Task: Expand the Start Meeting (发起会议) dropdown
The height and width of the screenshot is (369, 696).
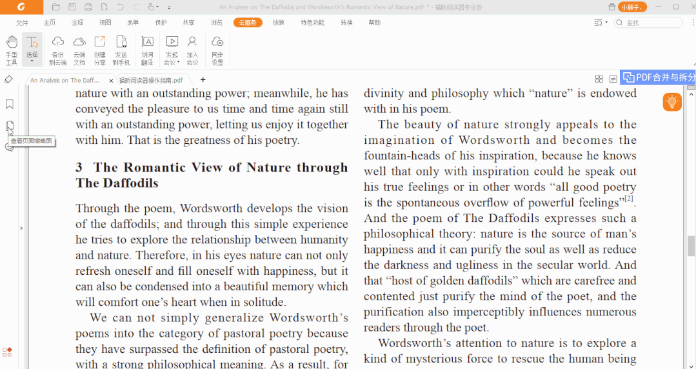Action: click(x=179, y=63)
